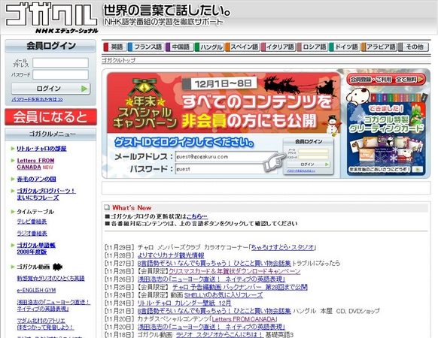Open 赤毛のアンの国 sidebar link

pos(36,179)
